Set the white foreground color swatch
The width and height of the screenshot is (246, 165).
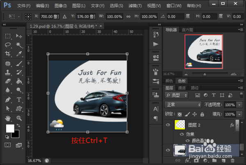coord(9,128)
